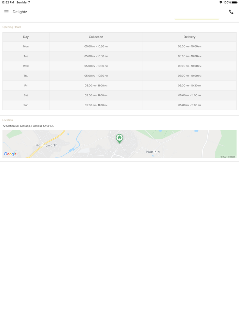Click the Google logo on map
239x319 pixels.
[10, 154]
